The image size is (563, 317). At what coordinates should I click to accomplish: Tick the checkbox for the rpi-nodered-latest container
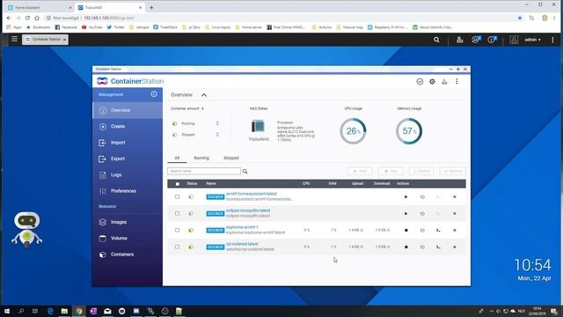[x=177, y=247]
